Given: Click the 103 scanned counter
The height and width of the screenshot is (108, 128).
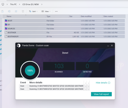Looking at the screenshot, I should click(x=59, y=66).
